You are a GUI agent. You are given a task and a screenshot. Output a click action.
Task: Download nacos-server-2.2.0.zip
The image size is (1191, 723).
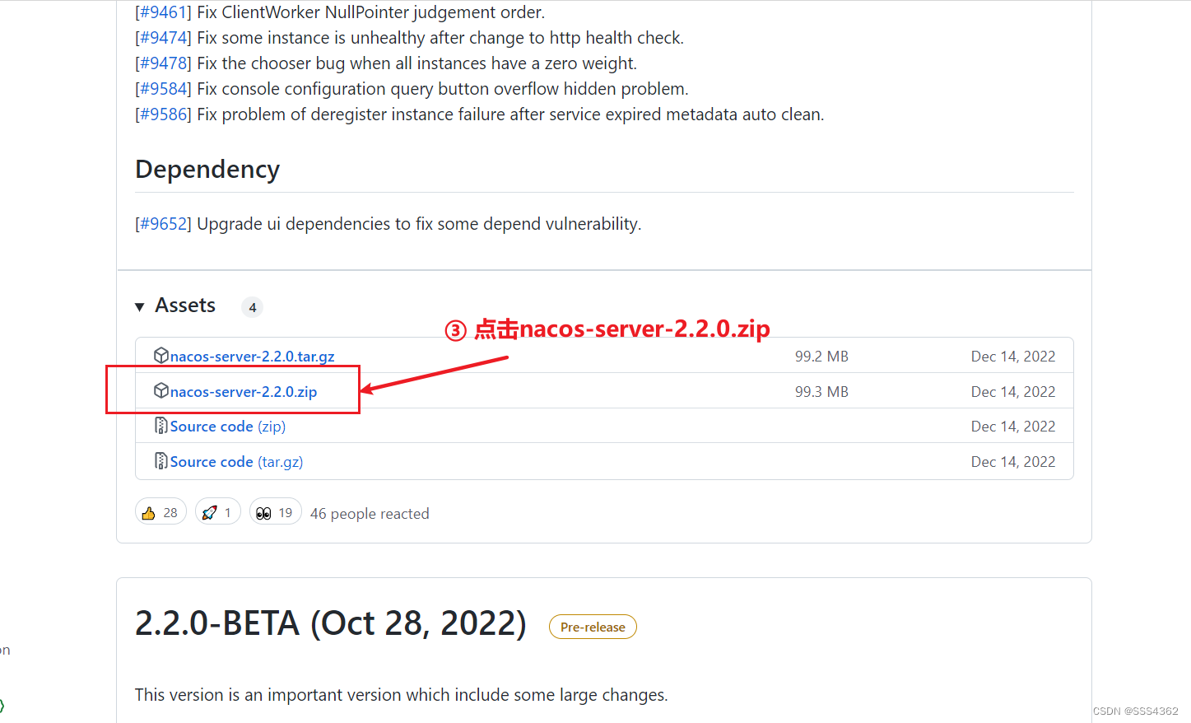(244, 392)
